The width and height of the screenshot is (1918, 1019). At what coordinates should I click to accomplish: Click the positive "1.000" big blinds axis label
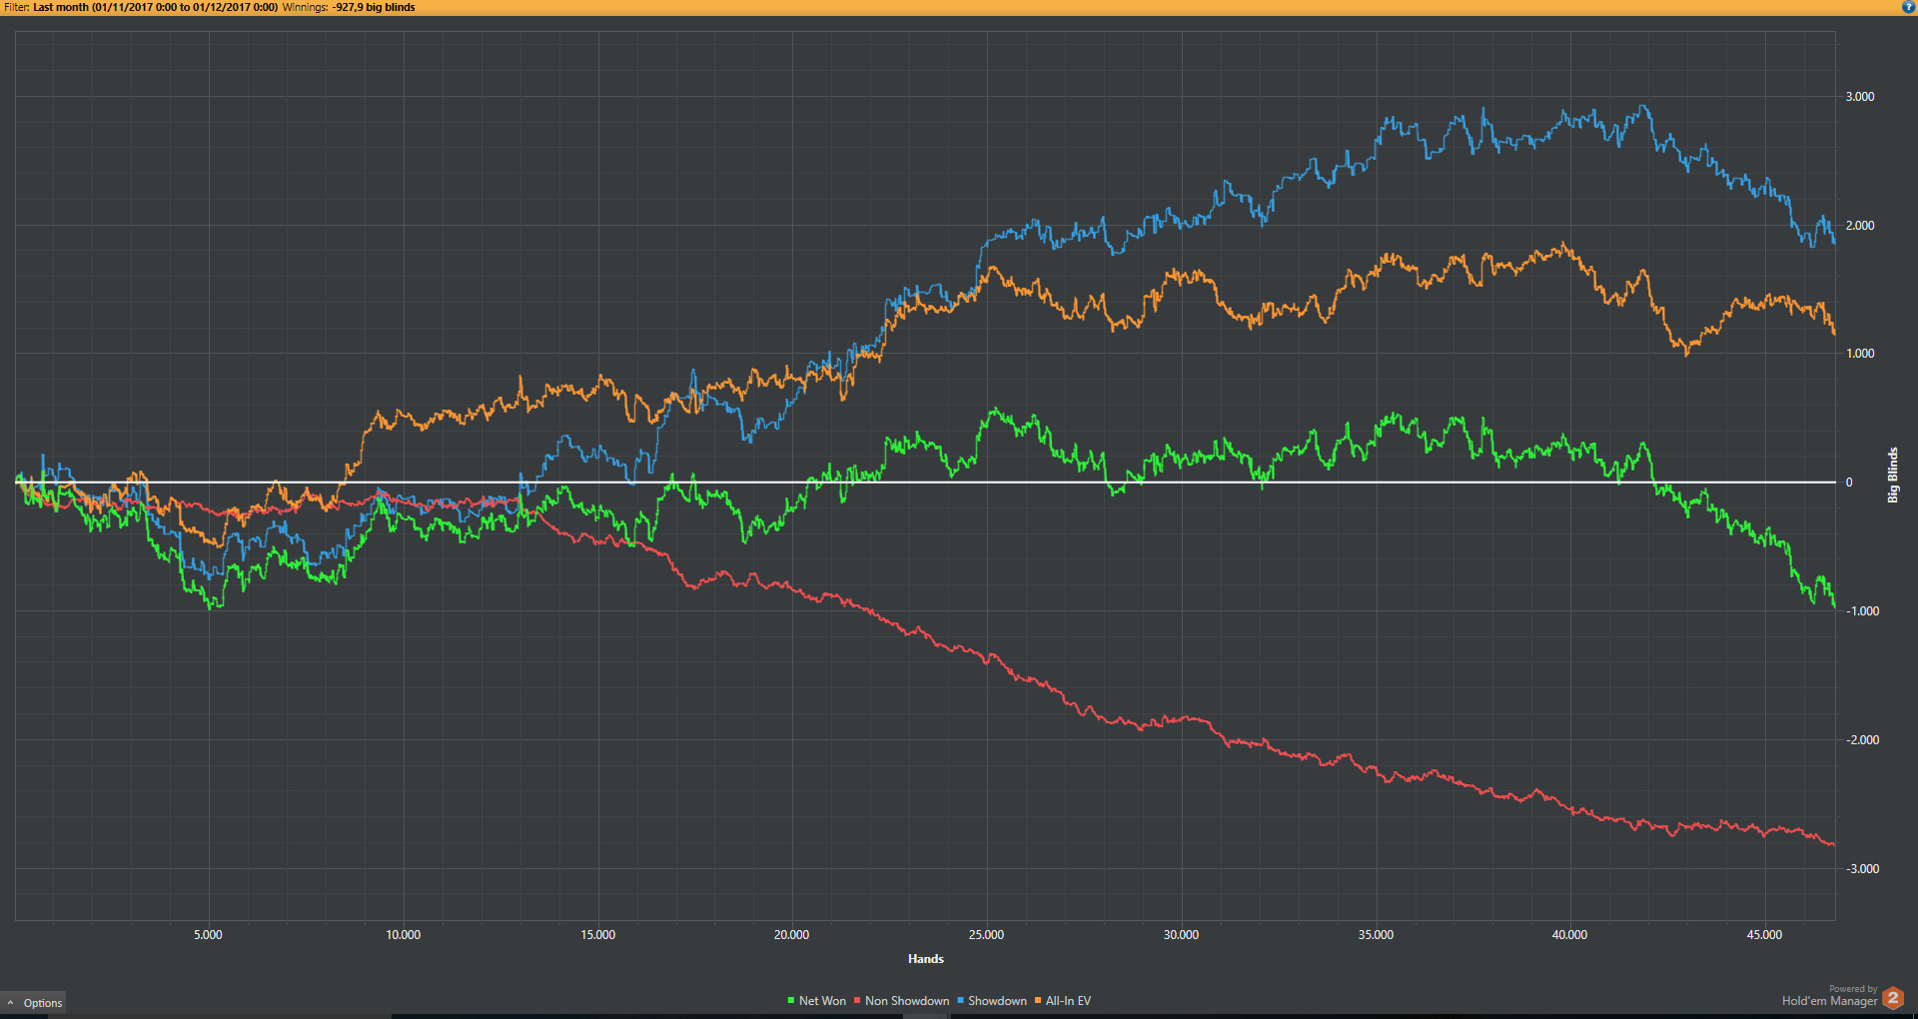point(1860,354)
